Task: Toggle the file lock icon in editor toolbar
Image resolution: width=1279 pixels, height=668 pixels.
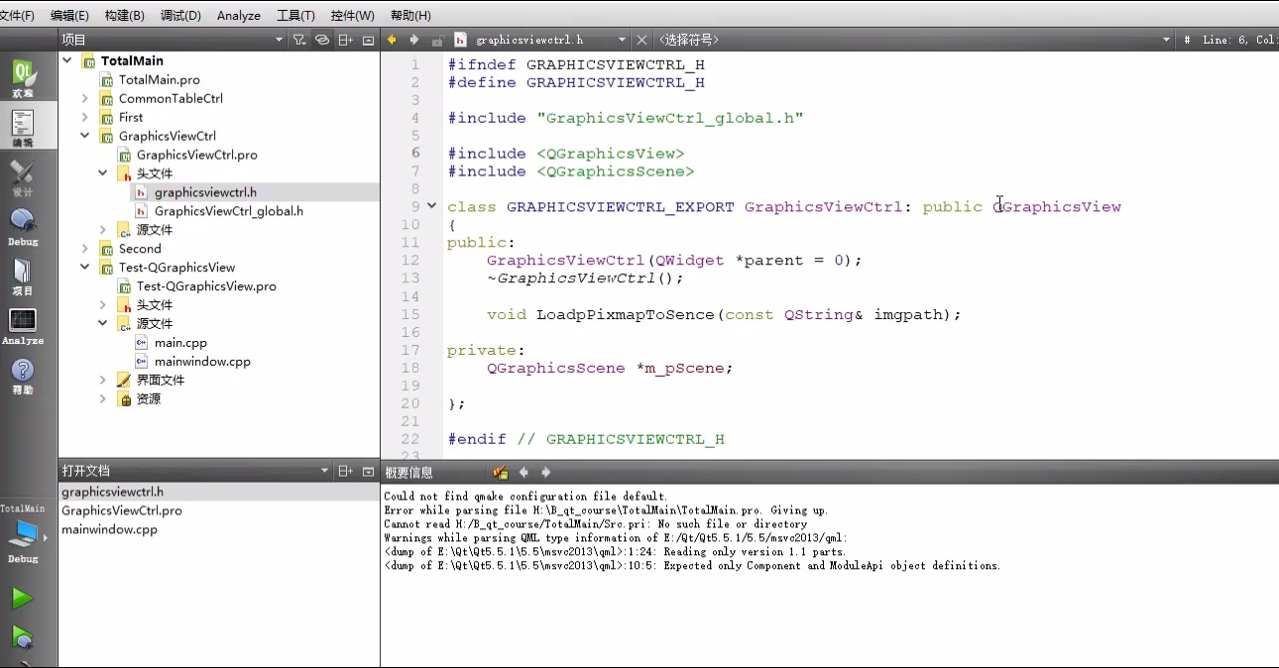Action: tap(437, 41)
